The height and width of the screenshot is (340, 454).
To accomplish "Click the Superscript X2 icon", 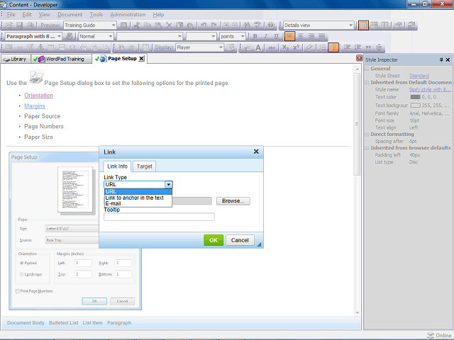I will 296,47.
